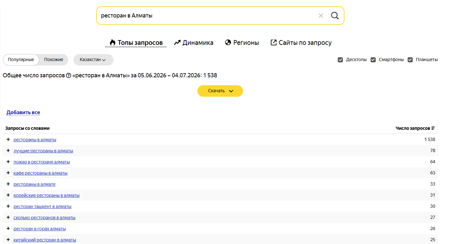Add 'корейские рестораны в алматы' with plus
This screenshot has height=244, width=458.
click(8, 195)
